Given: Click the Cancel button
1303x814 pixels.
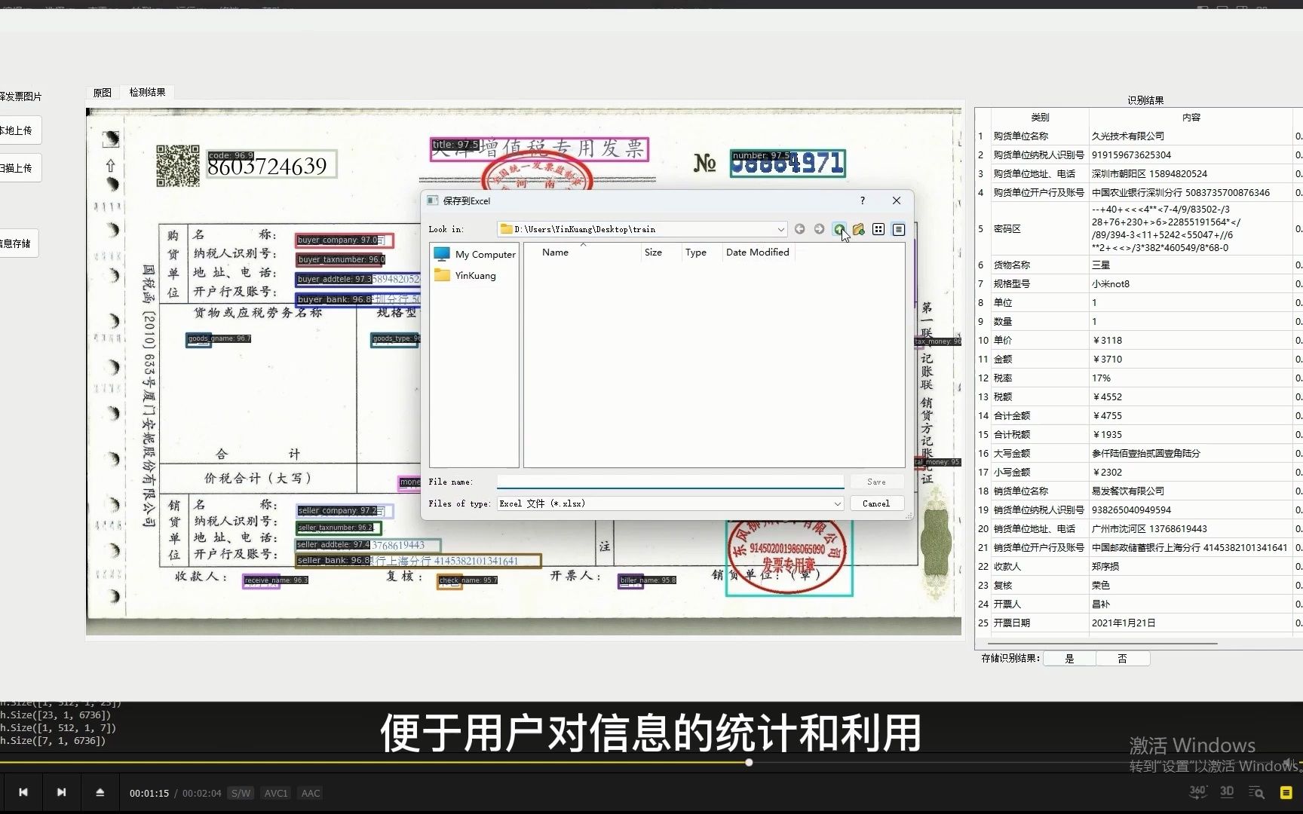Looking at the screenshot, I should [x=876, y=503].
